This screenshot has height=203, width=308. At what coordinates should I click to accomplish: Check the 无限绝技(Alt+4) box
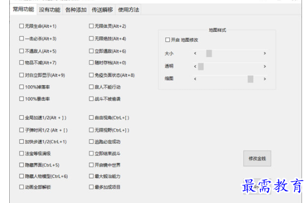pos(91,39)
